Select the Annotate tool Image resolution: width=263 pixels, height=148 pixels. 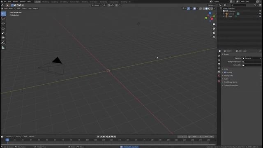click(x=3, y=43)
